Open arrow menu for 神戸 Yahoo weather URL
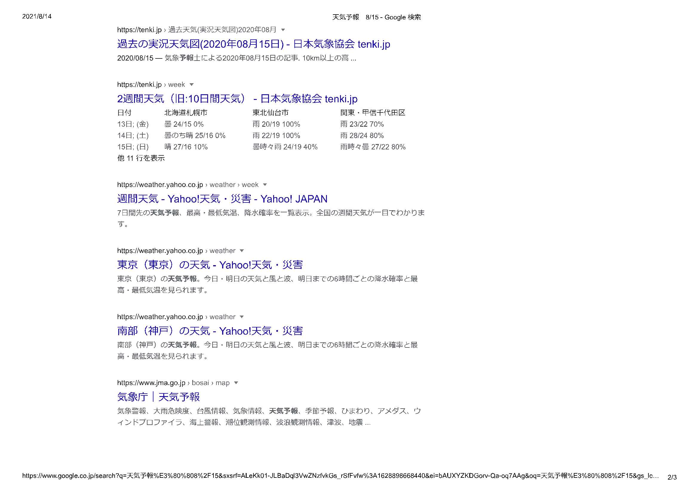The width and height of the screenshot is (698, 493). pos(242,317)
